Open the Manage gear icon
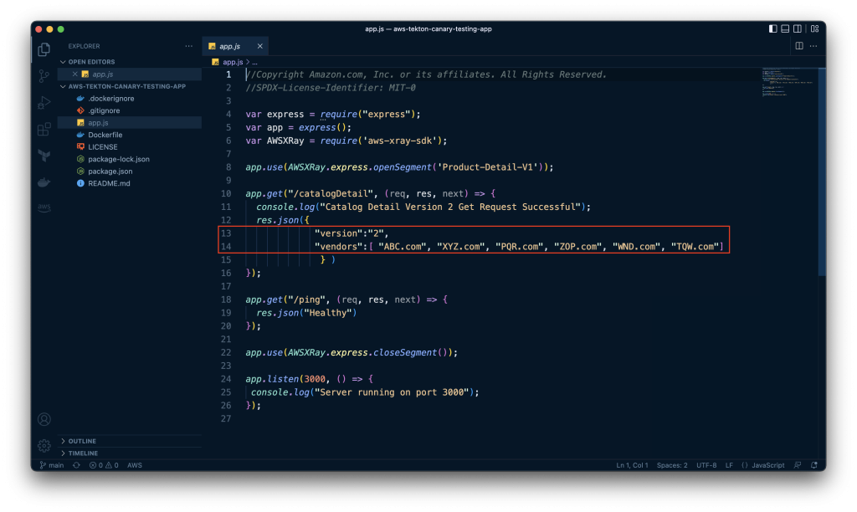Screen dimensions: 857x512 click(x=44, y=445)
